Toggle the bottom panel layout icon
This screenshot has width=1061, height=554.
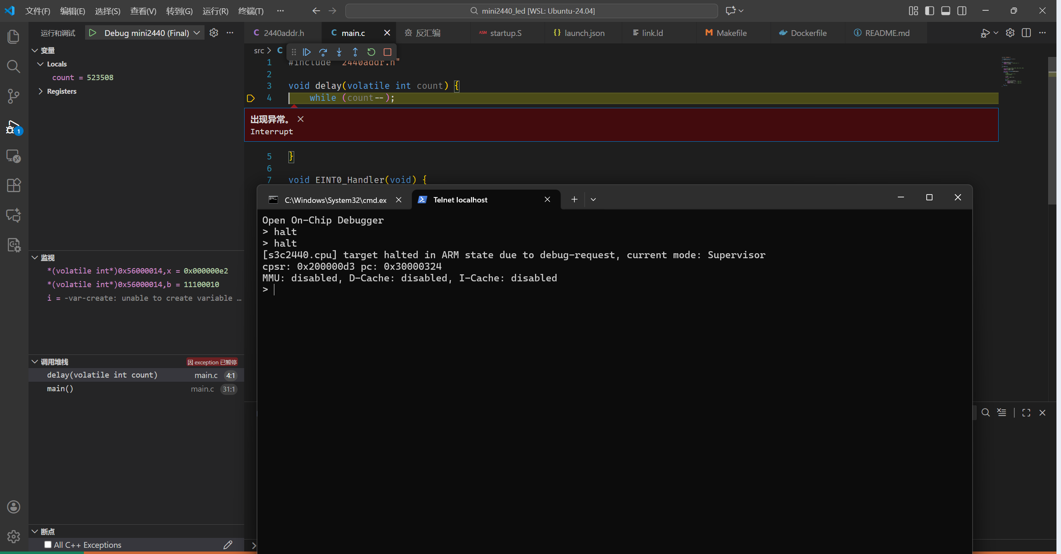coord(945,11)
